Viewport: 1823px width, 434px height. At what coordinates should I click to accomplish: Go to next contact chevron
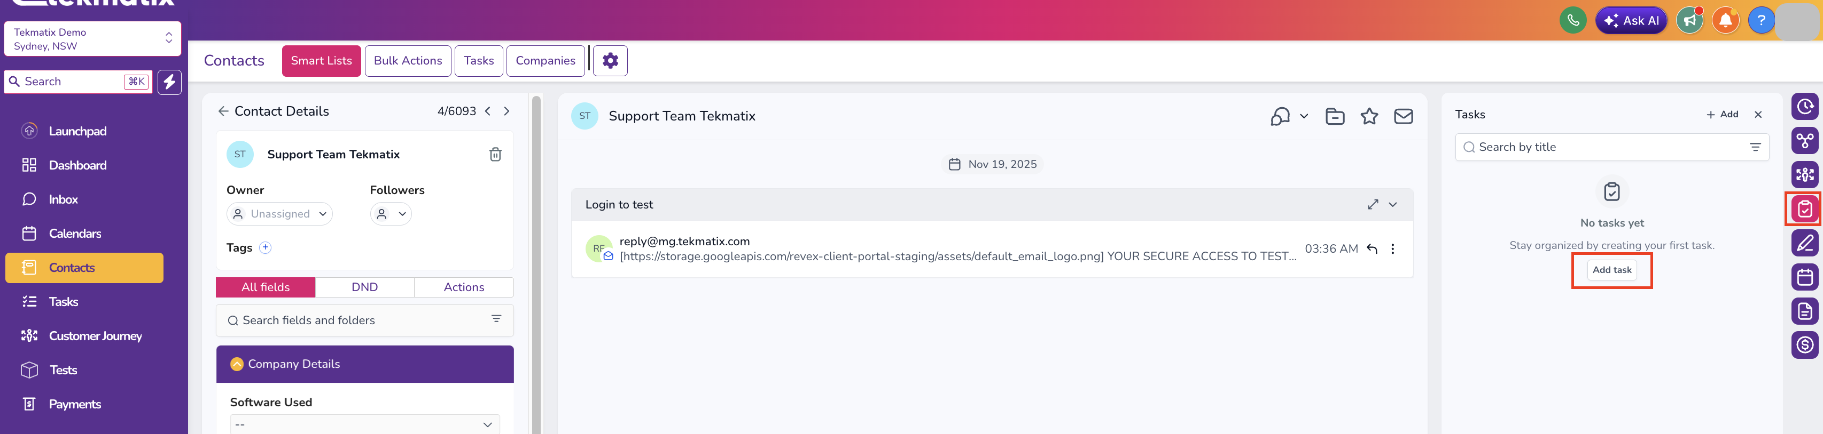507,111
